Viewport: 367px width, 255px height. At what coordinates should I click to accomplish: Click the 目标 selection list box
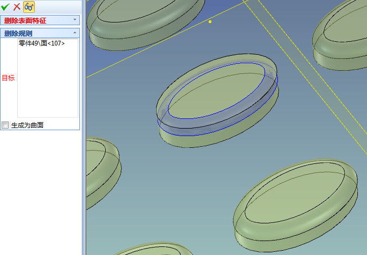tap(48, 78)
